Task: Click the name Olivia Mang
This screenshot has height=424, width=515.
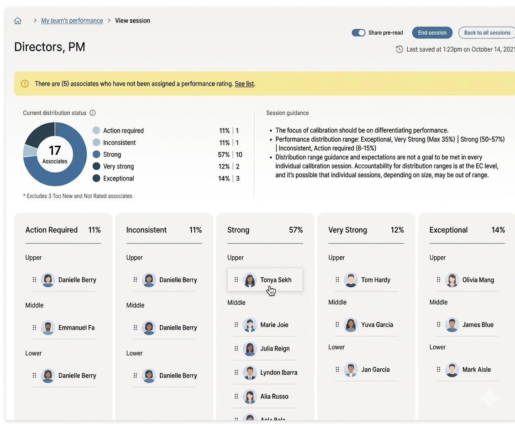Action: [478, 280]
